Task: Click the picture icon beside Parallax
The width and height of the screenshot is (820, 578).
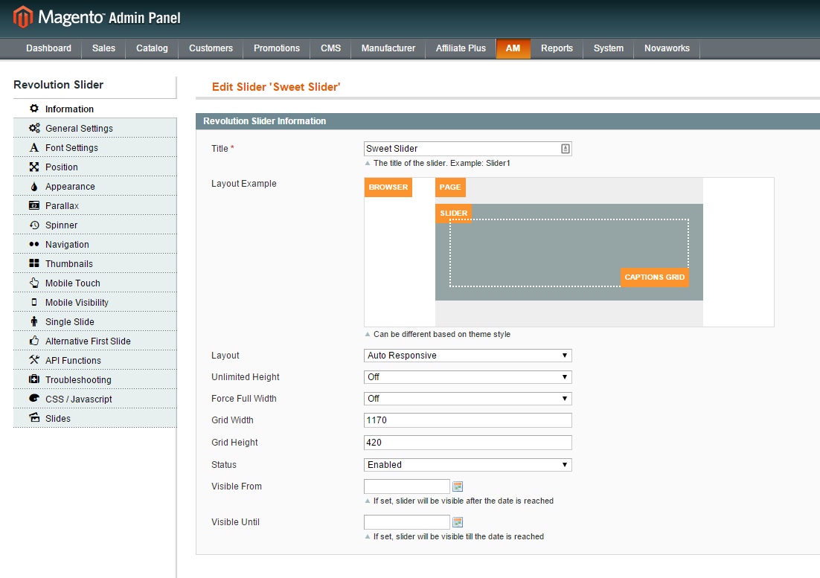Action: pyautogui.click(x=34, y=205)
